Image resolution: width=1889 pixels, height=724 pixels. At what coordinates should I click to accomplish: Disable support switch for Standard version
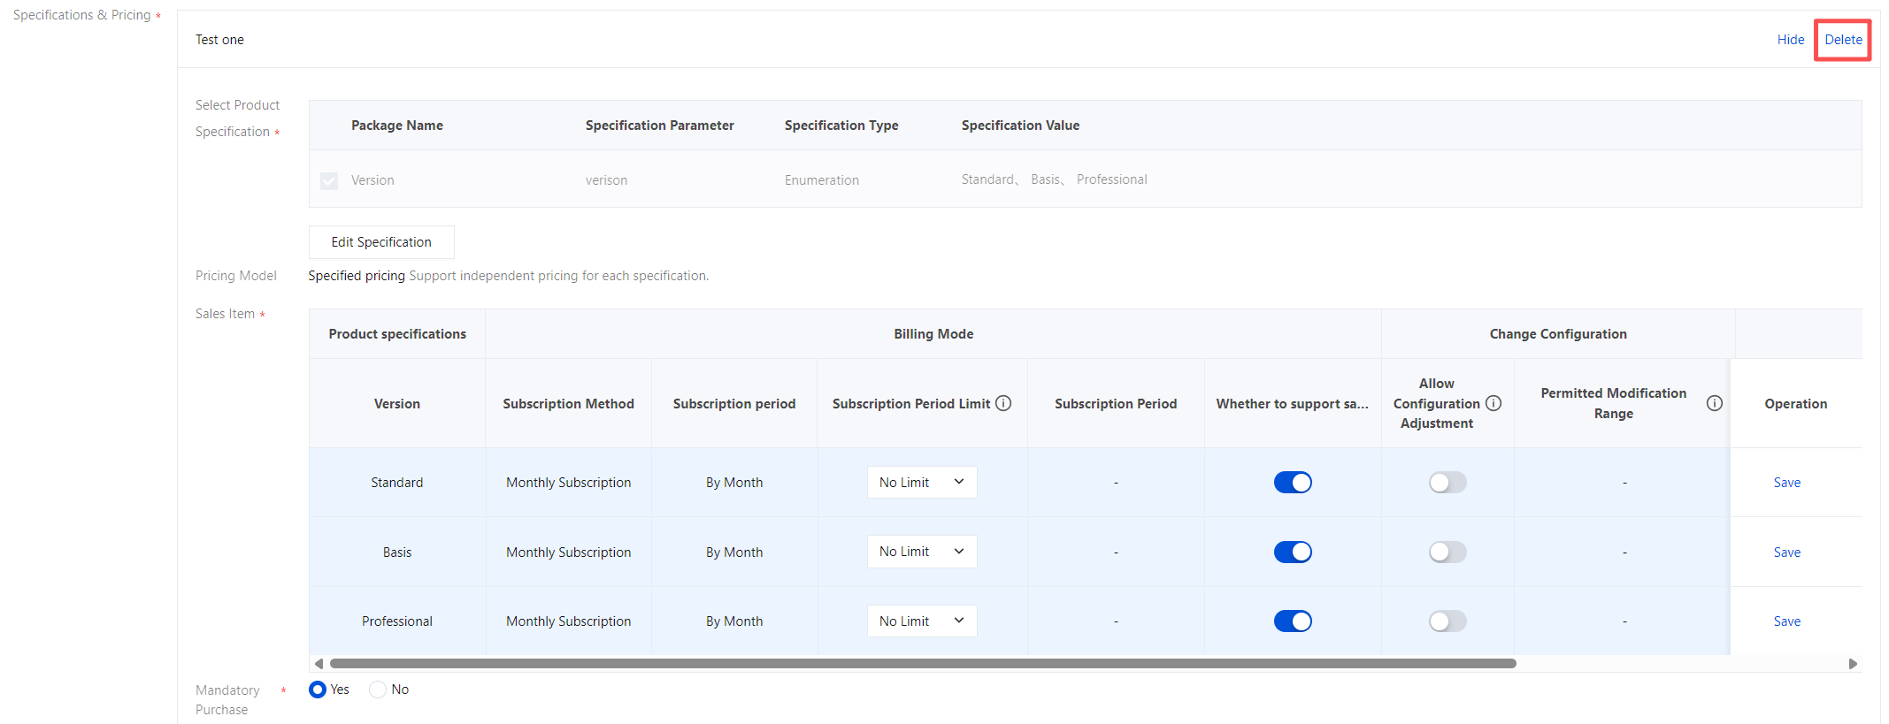point(1293,483)
